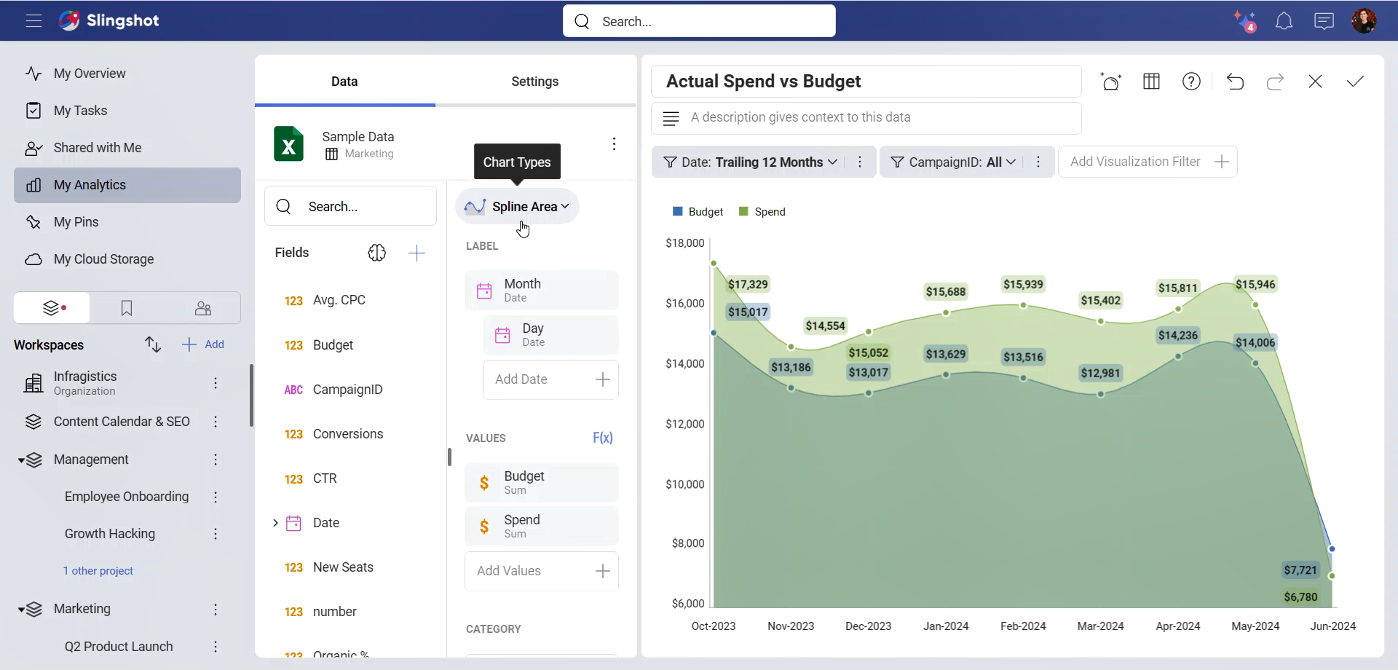1398x670 pixels.
Task: Click the fields AI brain icon
Action: click(376, 253)
